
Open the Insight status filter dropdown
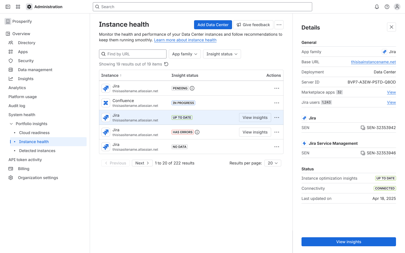(x=222, y=54)
